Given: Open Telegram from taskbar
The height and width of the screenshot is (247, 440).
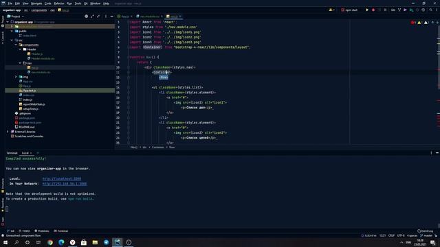Looking at the screenshot, I should 107,242.
